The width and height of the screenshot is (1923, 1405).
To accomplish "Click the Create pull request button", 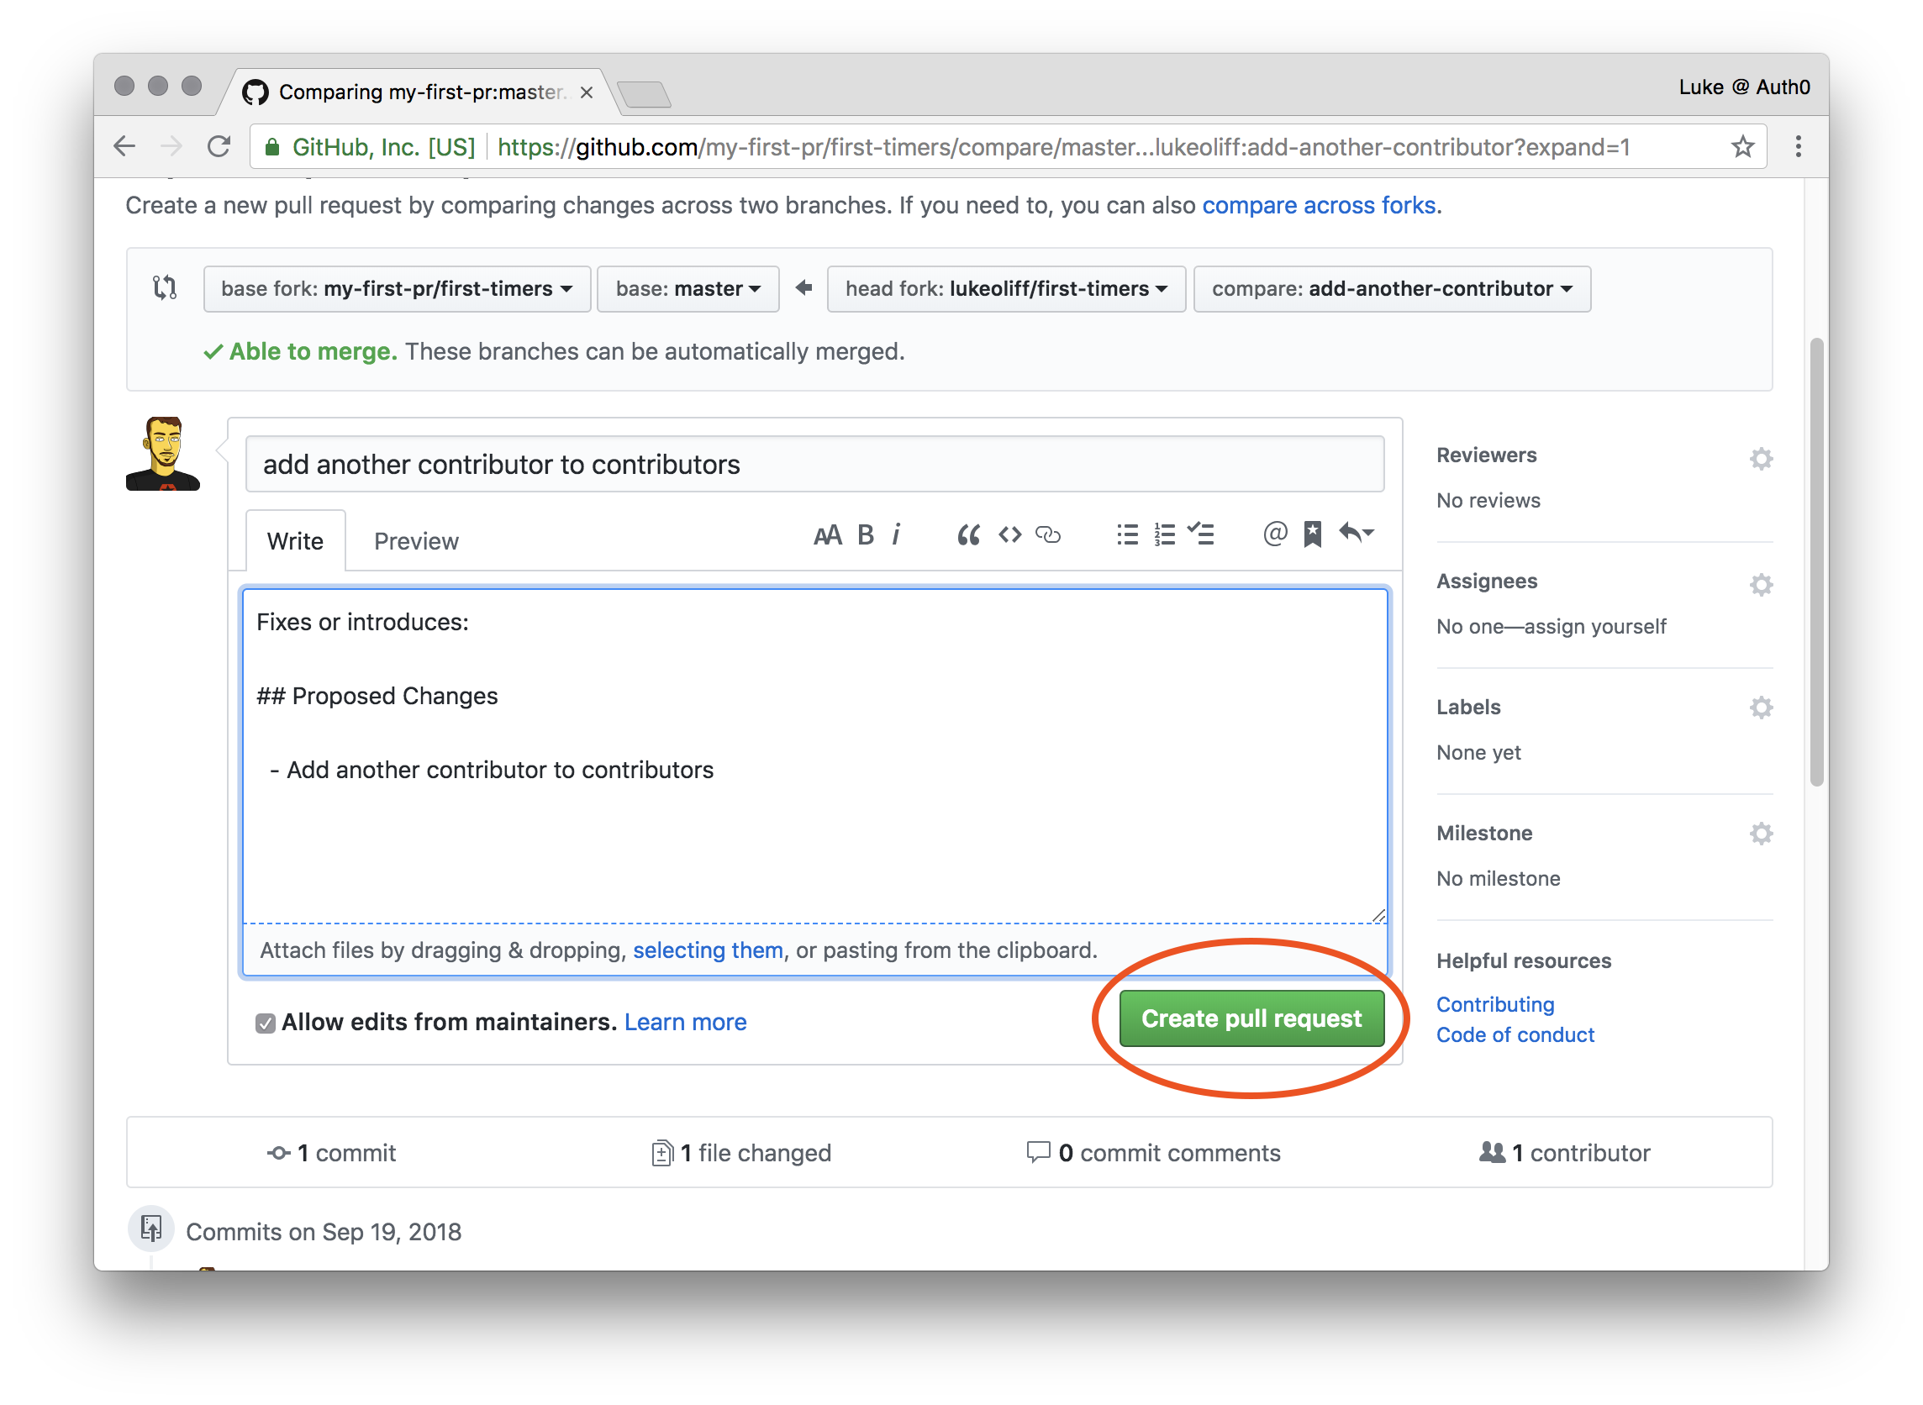I will [1251, 1019].
